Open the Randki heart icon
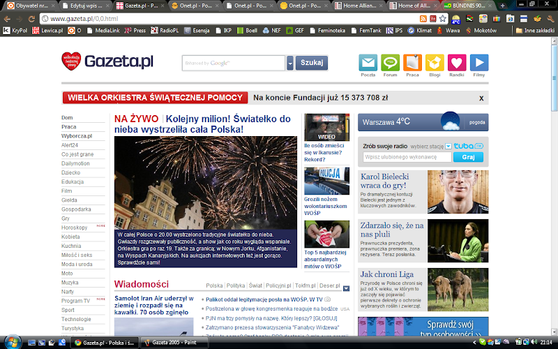 tap(457, 63)
